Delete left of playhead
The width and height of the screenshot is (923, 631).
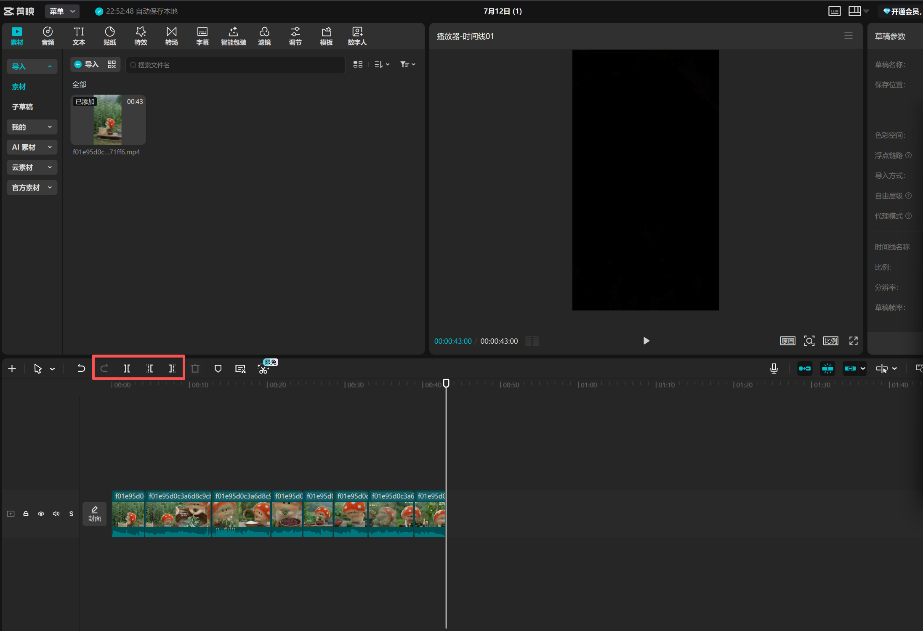(149, 369)
